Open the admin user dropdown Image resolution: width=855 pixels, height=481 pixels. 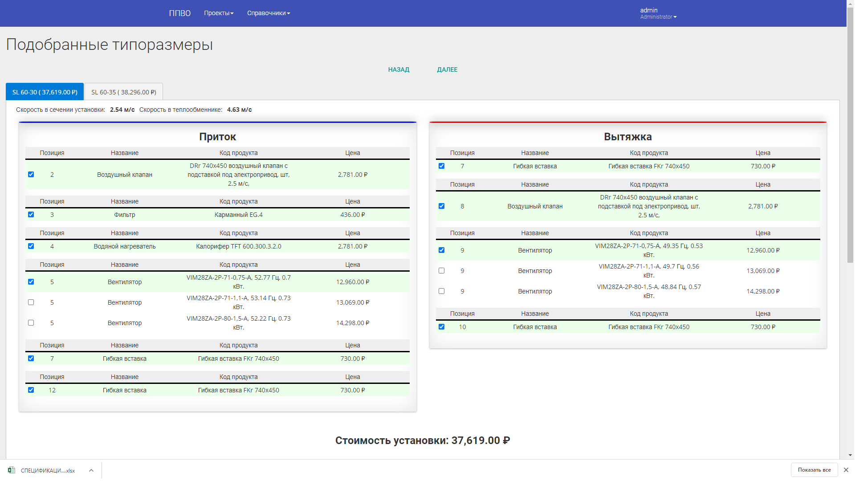click(658, 13)
